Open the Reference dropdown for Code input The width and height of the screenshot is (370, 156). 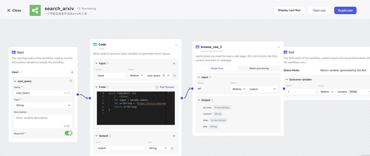pos(137,75)
